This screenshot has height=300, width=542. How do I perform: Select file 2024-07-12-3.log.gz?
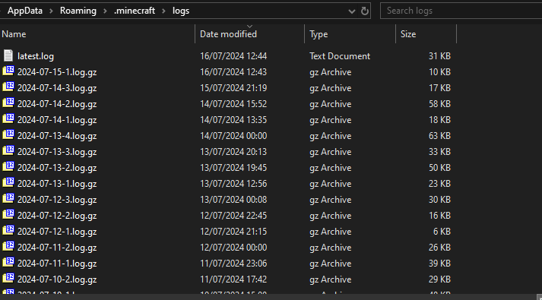57,200
